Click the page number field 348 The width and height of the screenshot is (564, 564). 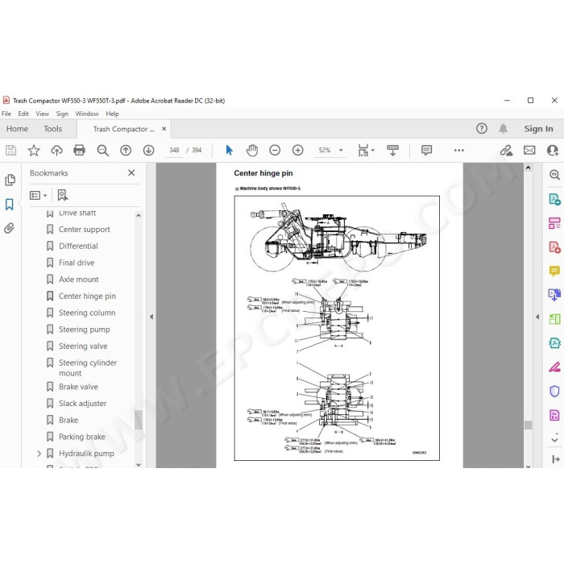tap(174, 150)
